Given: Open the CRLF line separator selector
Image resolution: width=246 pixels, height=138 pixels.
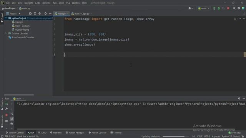Looking at the screenshot, I should click(199, 136).
